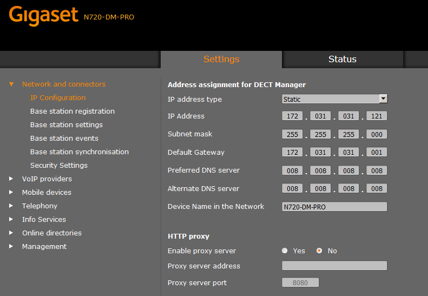Viewport: 428px width, 296px height.
Task: Expand Mobile devices arrow
Action: [11, 192]
